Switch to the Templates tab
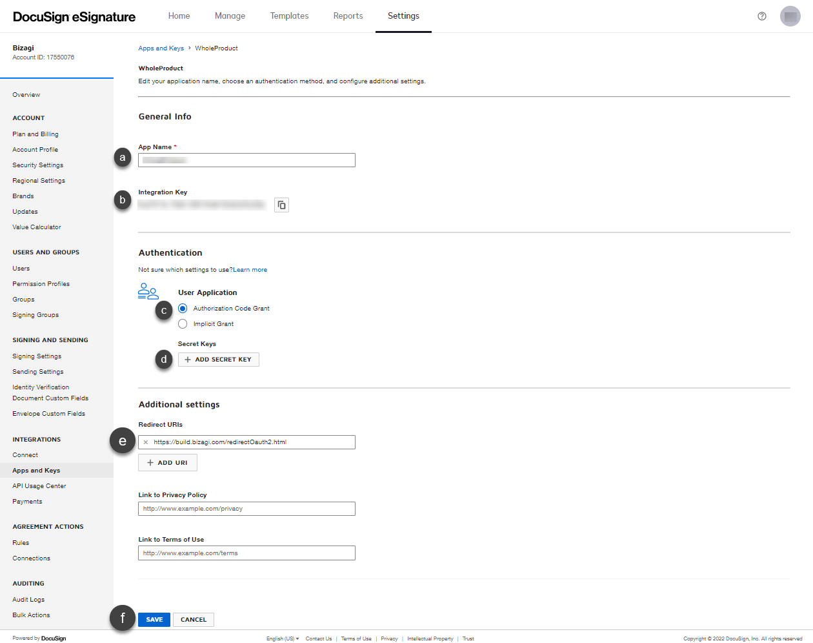The image size is (813, 643). [289, 16]
